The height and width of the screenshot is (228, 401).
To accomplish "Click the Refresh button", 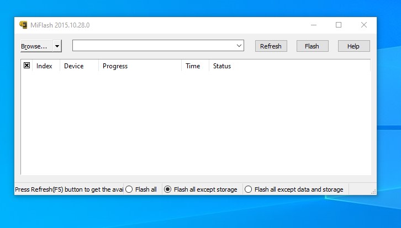I will (271, 46).
